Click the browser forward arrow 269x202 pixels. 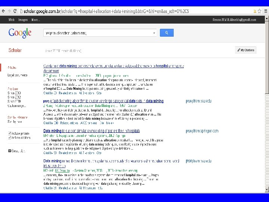tap(9, 11)
